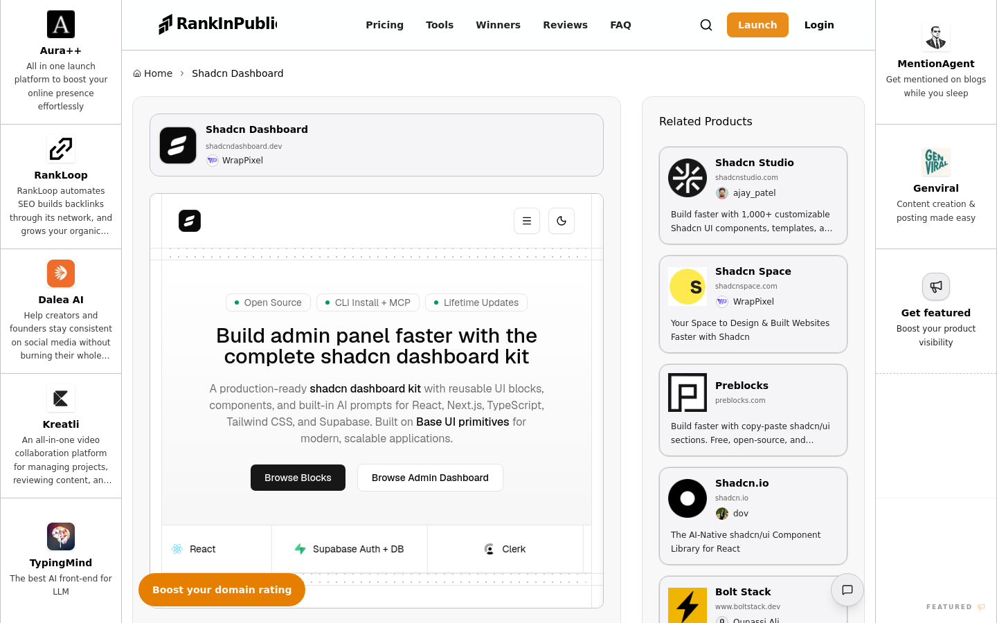This screenshot has height=623, width=997.
Task: Open the Tools menu item
Action: [440, 25]
